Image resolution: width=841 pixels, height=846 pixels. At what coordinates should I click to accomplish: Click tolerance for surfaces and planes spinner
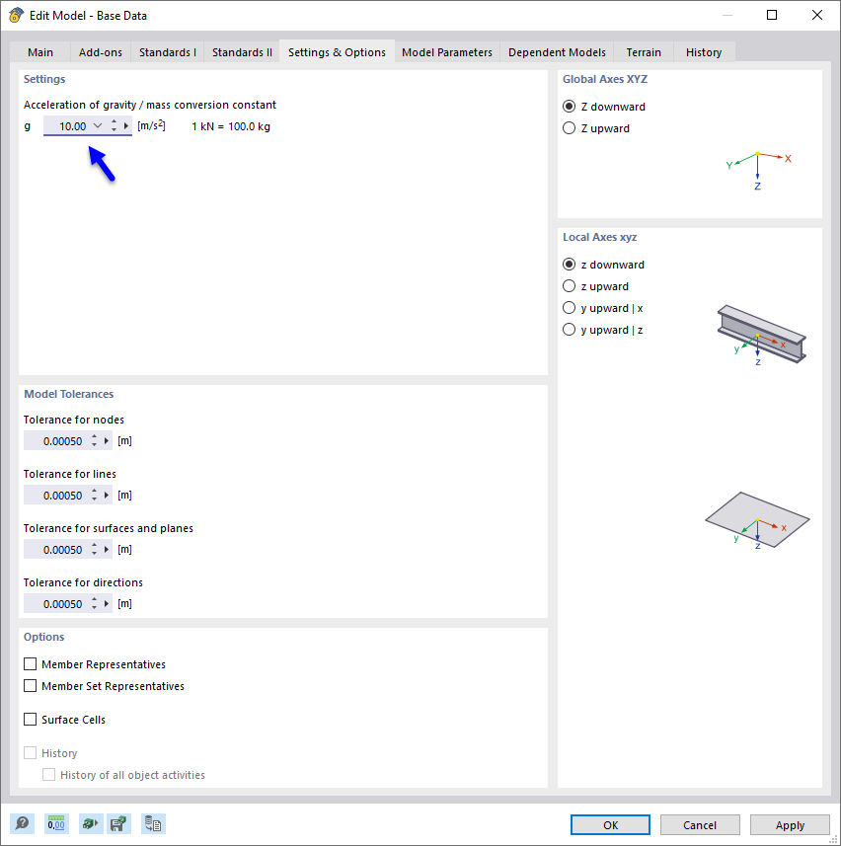coord(95,549)
